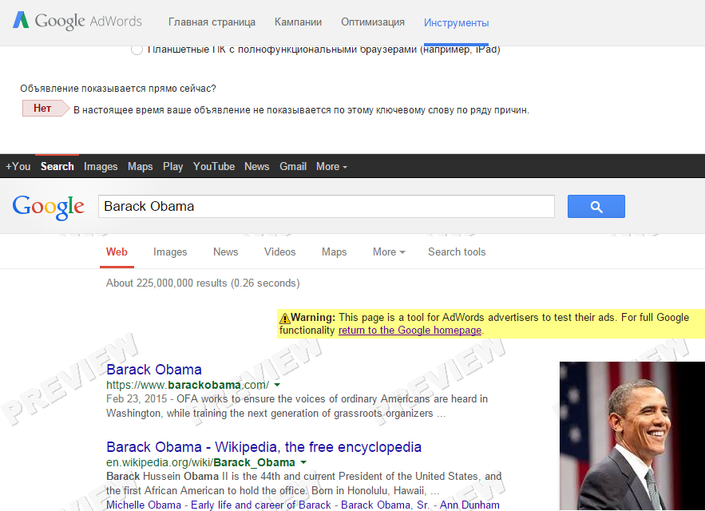705x511 pixels.
Task: Click +You in the black bar
Action: pyautogui.click(x=18, y=166)
